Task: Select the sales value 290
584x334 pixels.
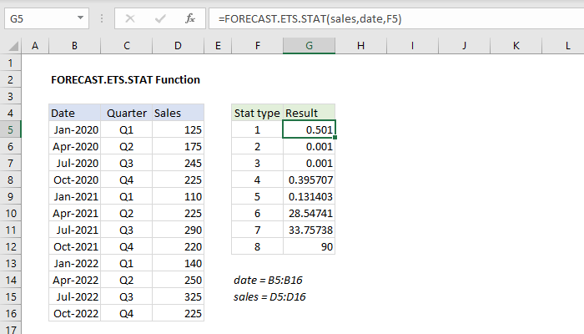Action: 178,230
